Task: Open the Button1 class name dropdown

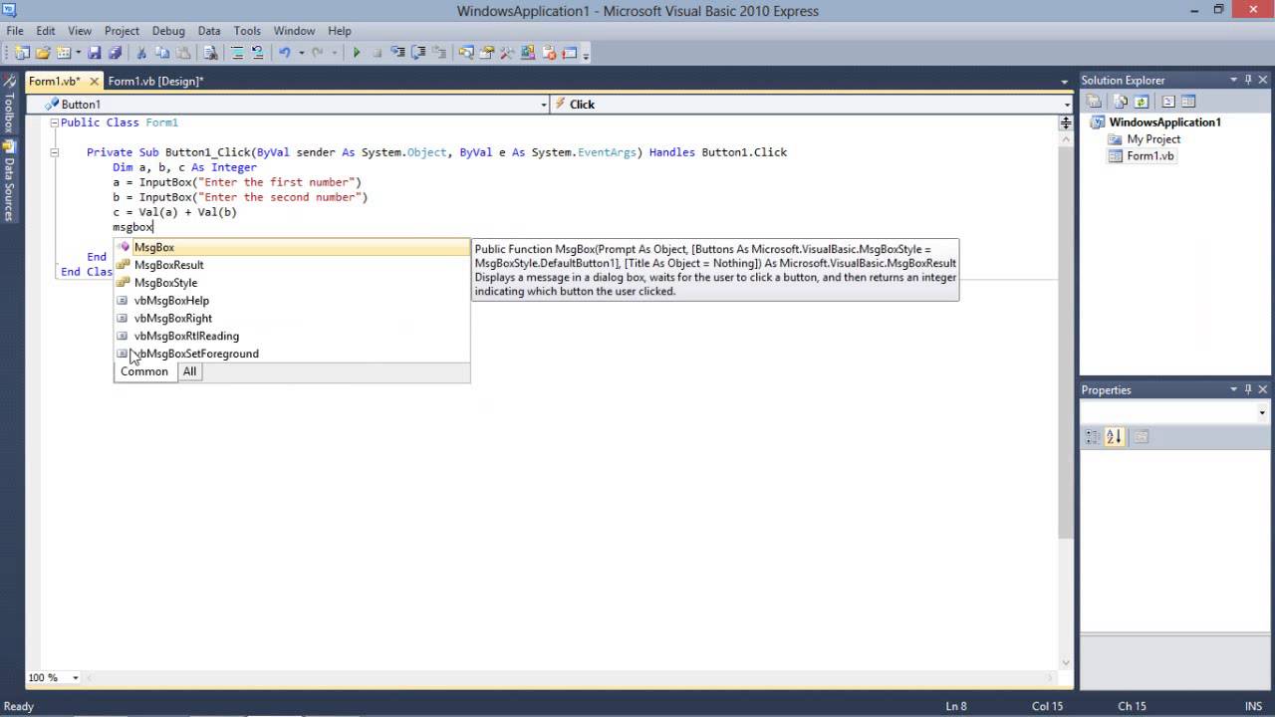Action: 543,104
